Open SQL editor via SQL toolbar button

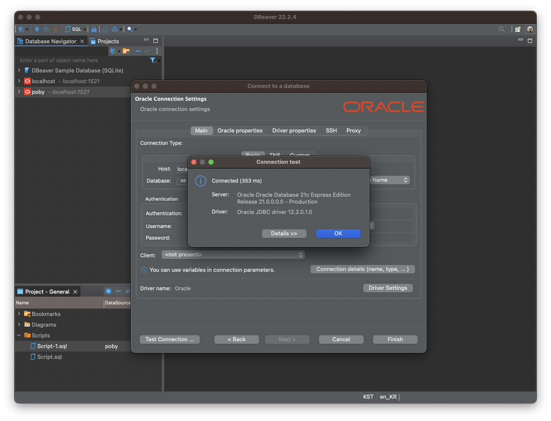pyautogui.click(x=73, y=29)
